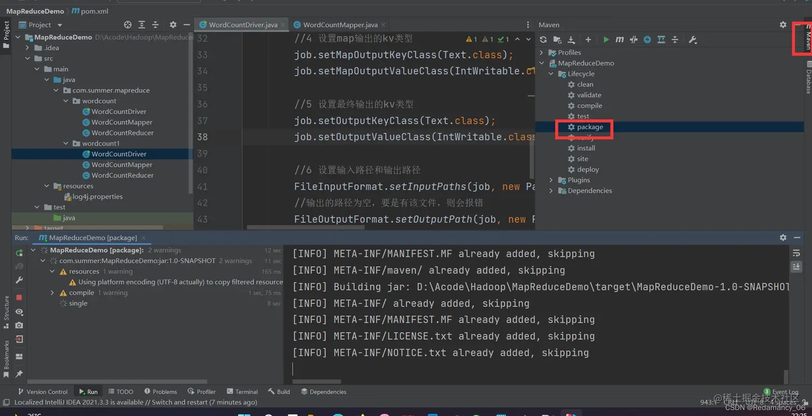Viewport: 812px width, 416px height.
Task: Expand the compile warning node
Action: tap(52, 293)
